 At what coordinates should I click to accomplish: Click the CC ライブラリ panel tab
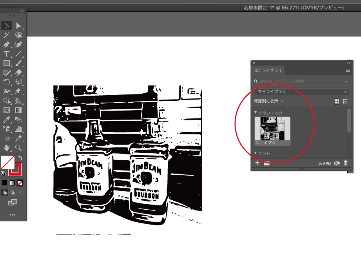(x=268, y=71)
